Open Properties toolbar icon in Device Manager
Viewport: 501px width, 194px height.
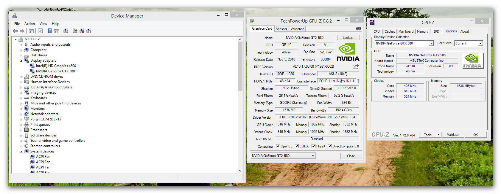point(40,31)
